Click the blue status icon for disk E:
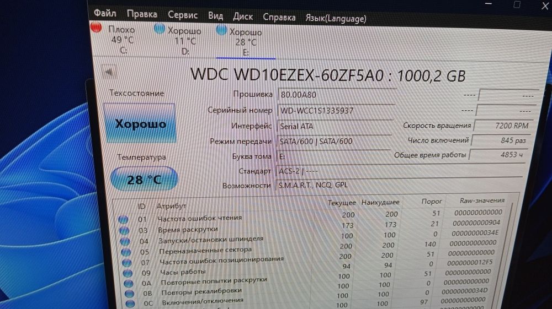This screenshot has height=309, width=552. coord(221,30)
